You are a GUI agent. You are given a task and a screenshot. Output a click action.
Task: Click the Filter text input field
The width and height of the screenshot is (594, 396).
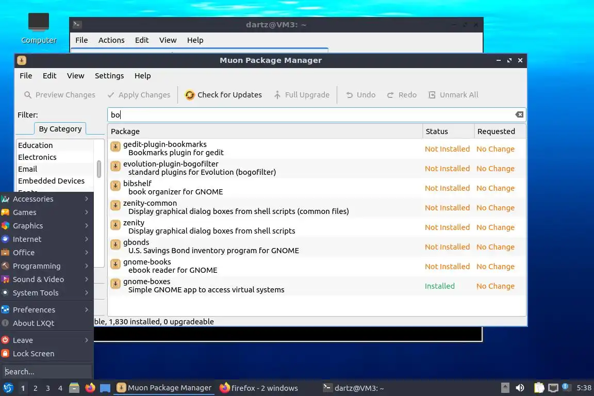coord(316,115)
